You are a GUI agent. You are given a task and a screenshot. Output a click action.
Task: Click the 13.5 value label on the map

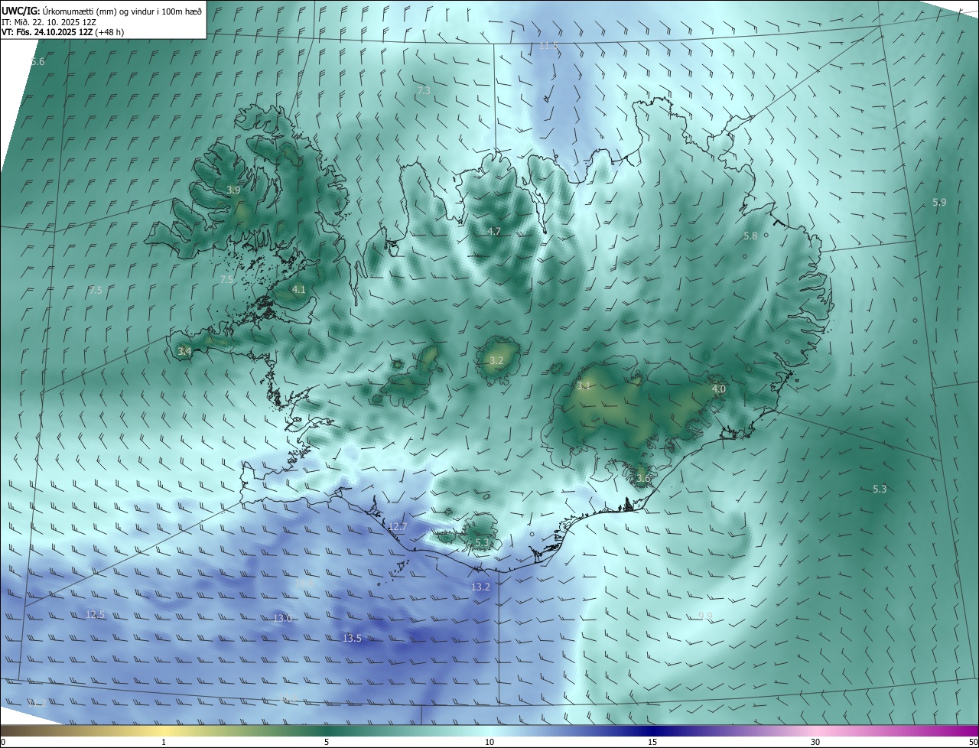tap(352, 638)
